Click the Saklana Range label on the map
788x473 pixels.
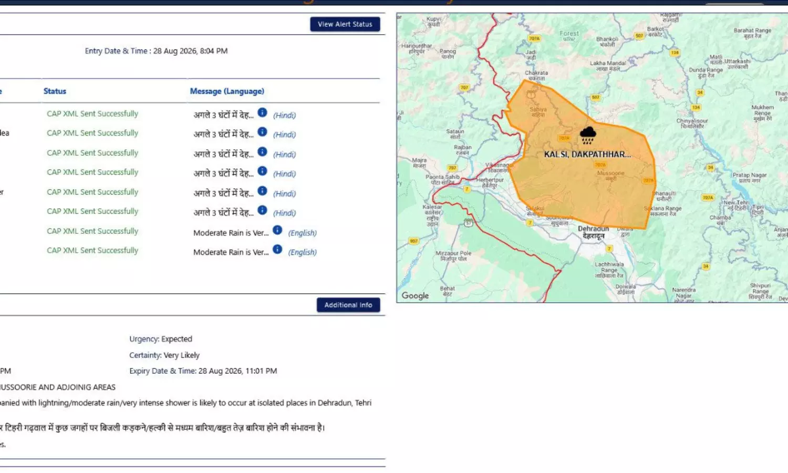click(x=663, y=211)
